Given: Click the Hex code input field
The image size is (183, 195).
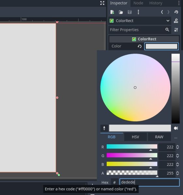Looking at the screenshot, I should point(149,182).
